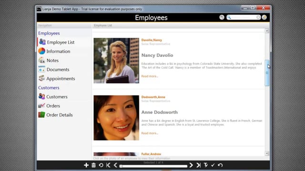Click the Customers people icon
The height and width of the screenshot is (171, 305).
click(x=41, y=96)
